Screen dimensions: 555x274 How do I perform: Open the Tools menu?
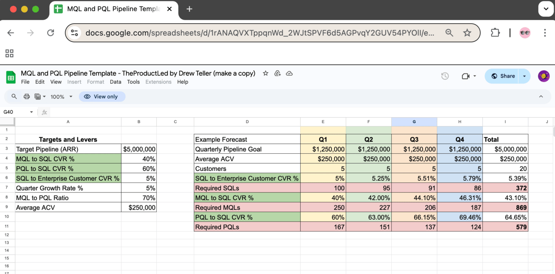[x=133, y=82]
